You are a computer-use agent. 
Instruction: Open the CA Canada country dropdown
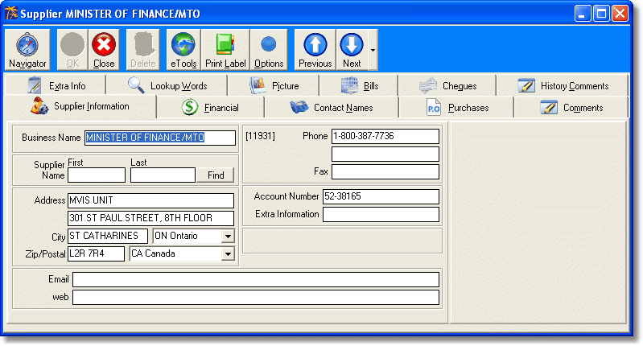(x=228, y=253)
